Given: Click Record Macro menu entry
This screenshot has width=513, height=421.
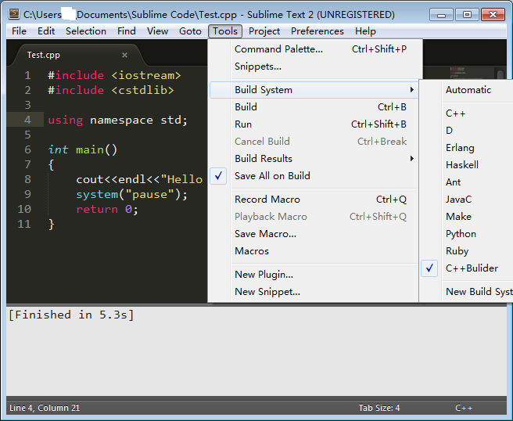Looking at the screenshot, I should 314,200.
